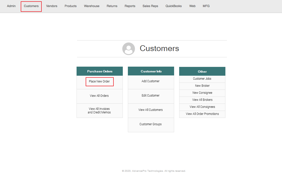Click the Customers avatar icon
This screenshot has height=174, width=282.
[128, 49]
